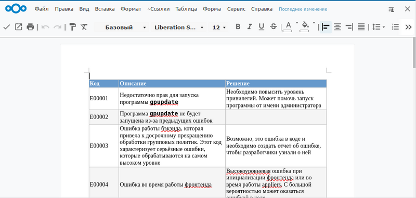Center align the text
Image resolution: width=416 pixels, height=198 pixels.
pyautogui.click(x=337, y=27)
